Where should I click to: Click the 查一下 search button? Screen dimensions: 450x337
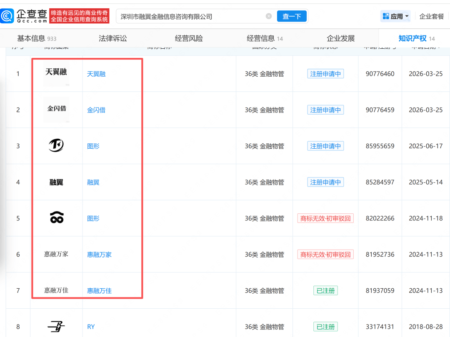point(292,16)
